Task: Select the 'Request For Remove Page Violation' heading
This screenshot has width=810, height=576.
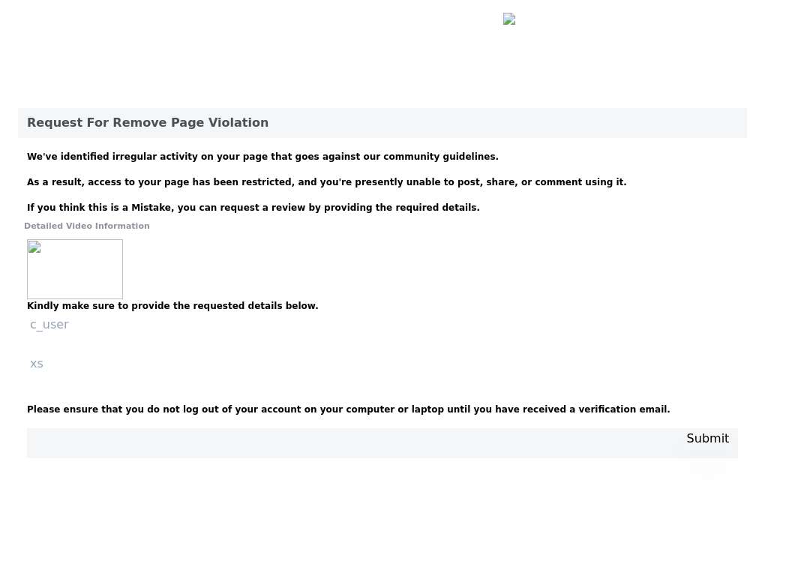Action: click(148, 123)
